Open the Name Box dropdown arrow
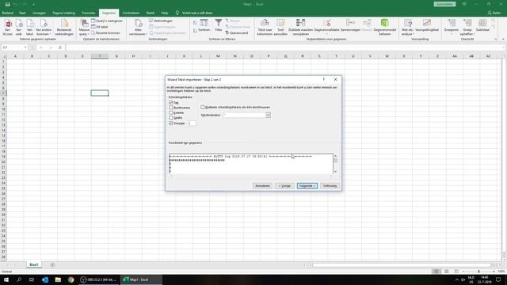Image resolution: width=507 pixels, height=285 pixels. 25,47
